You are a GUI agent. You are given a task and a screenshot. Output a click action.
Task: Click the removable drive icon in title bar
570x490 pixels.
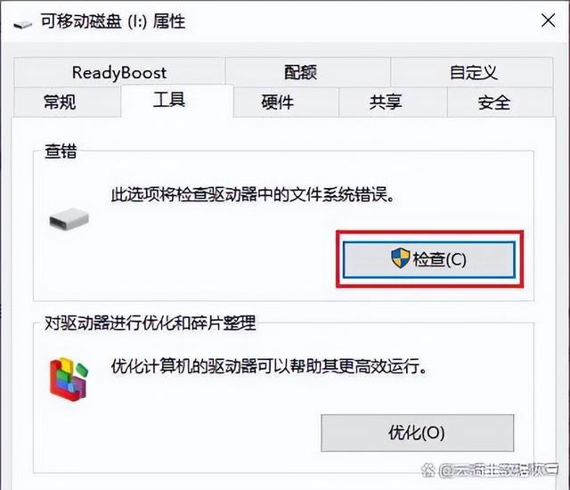pyautogui.click(x=22, y=24)
